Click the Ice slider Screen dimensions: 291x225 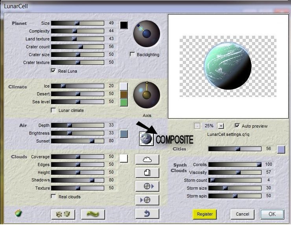[77, 86]
